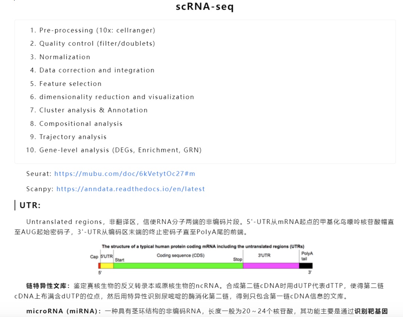
Task: Click the magenta 3'UTR segment in diagram
Action: click(x=271, y=266)
